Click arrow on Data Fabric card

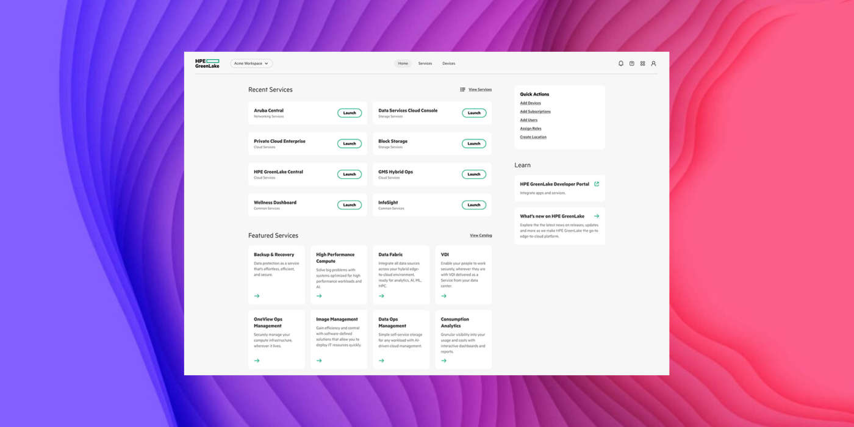click(381, 296)
